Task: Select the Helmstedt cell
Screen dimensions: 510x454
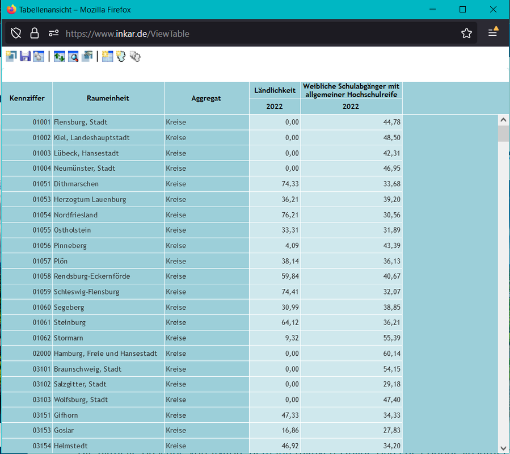Action: tap(108, 445)
